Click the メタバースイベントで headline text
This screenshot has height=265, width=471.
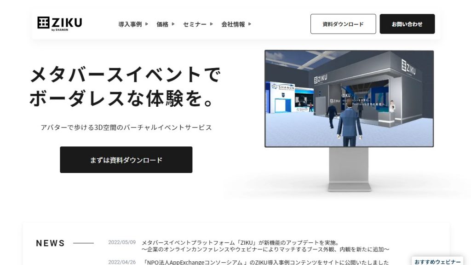[x=126, y=75]
